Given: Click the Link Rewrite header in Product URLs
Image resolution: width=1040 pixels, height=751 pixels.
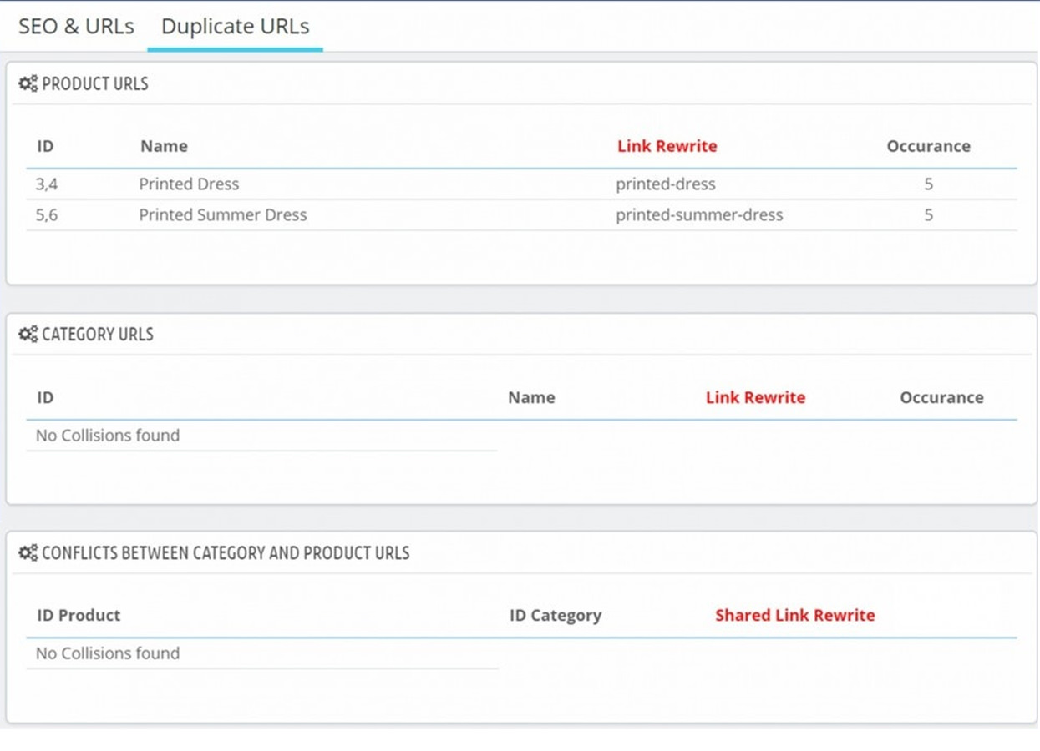Looking at the screenshot, I should [x=667, y=146].
